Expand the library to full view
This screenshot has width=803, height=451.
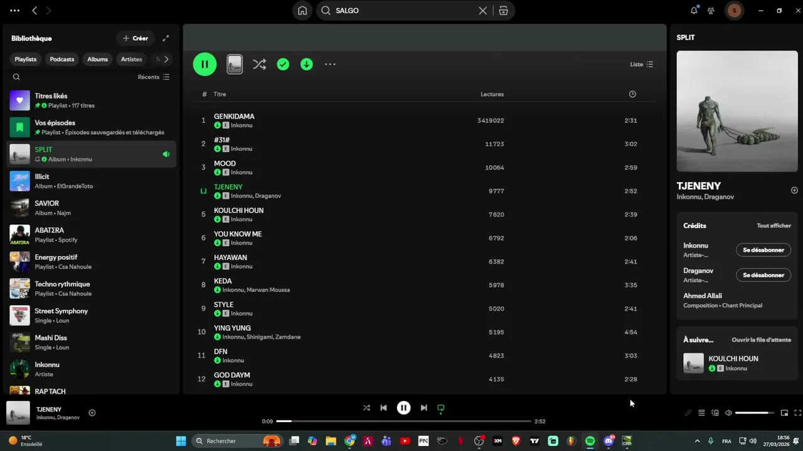click(166, 38)
